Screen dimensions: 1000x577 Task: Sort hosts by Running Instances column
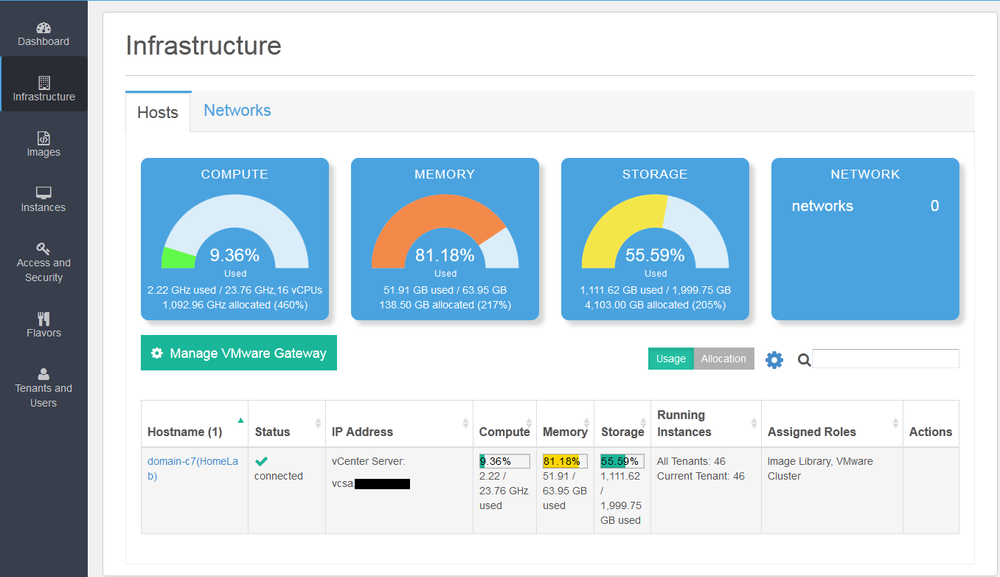pos(754,424)
